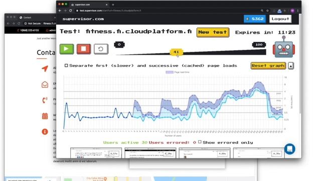Click the phone icon on the Contact page
This screenshot has height=181, width=321.
coord(45,100)
